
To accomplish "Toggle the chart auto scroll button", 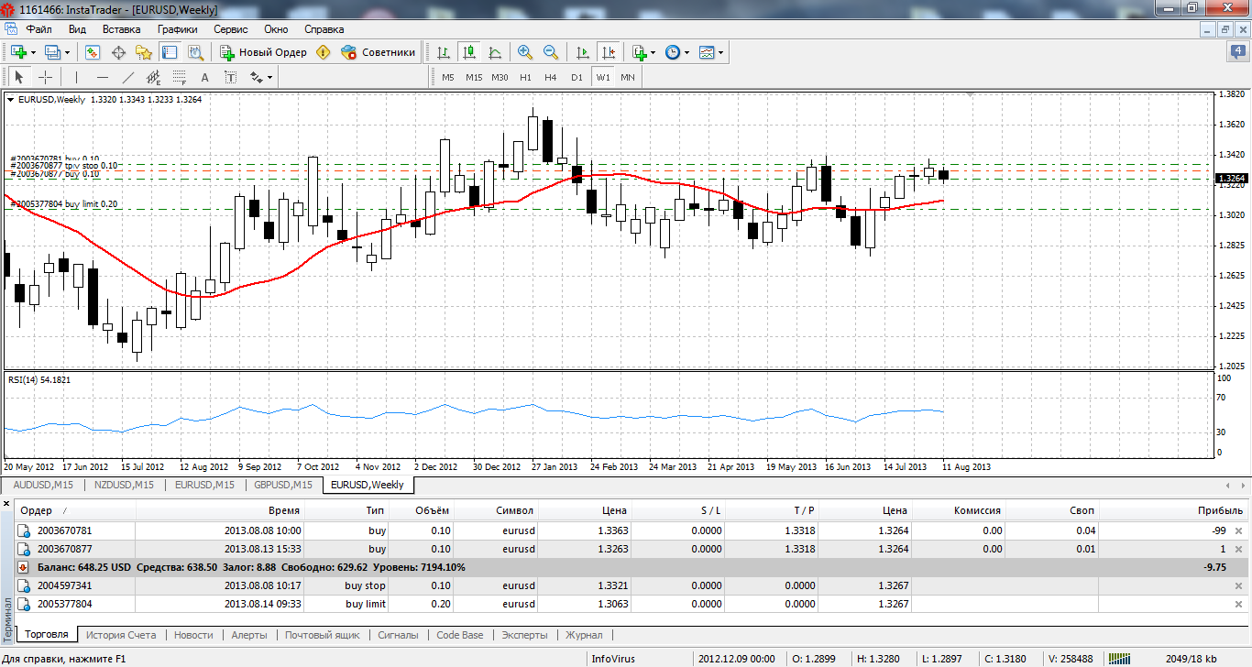I will pos(582,52).
